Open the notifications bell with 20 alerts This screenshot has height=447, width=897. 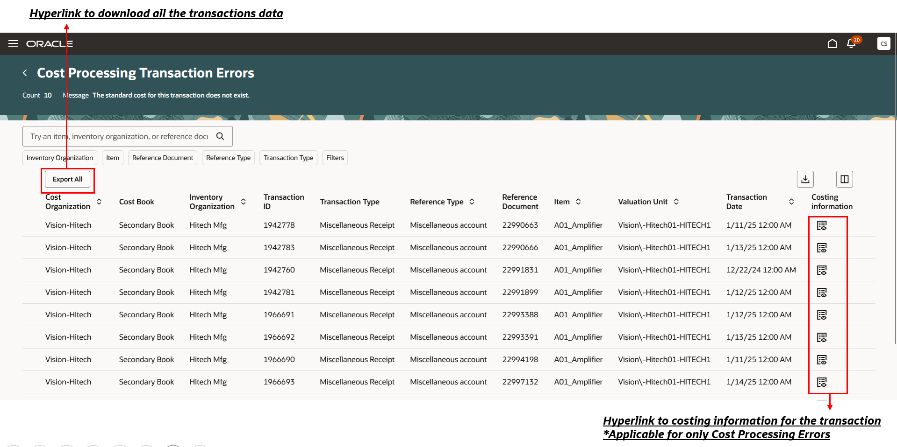852,43
